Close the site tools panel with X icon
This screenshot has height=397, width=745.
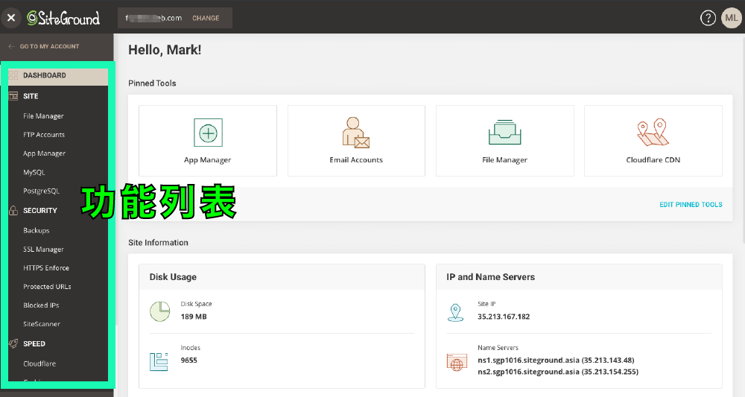[x=11, y=18]
